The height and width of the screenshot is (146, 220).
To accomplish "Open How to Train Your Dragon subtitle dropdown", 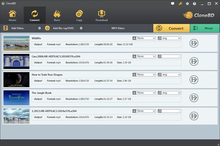I will (146, 75).
